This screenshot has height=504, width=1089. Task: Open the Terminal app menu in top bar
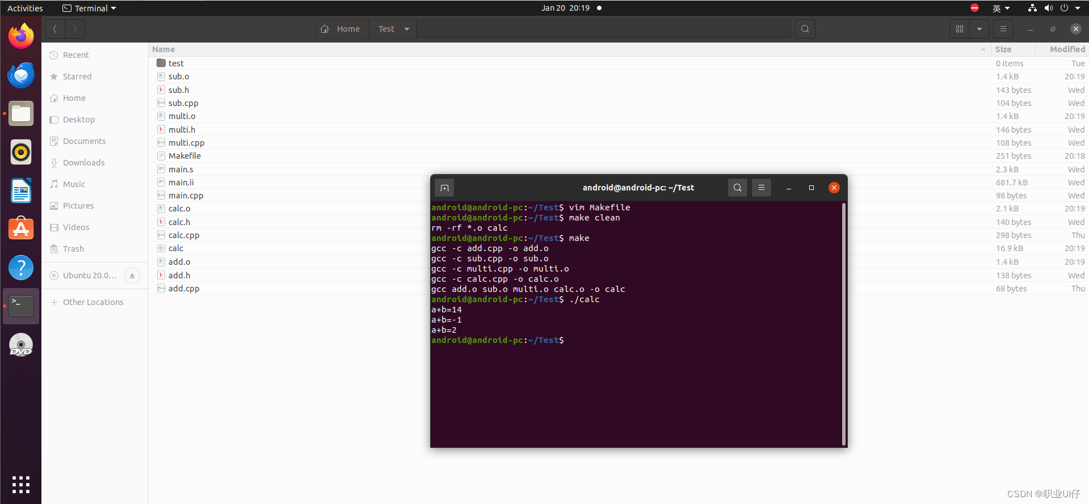89,8
